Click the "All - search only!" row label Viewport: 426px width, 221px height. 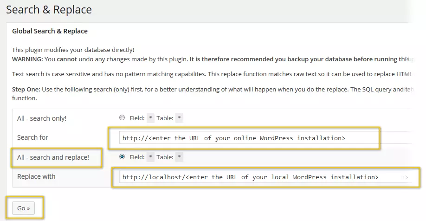click(x=42, y=118)
